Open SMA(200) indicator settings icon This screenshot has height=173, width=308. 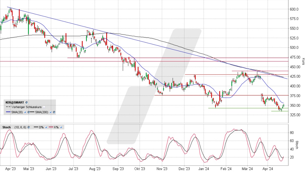pyautogui.click(x=54, y=112)
